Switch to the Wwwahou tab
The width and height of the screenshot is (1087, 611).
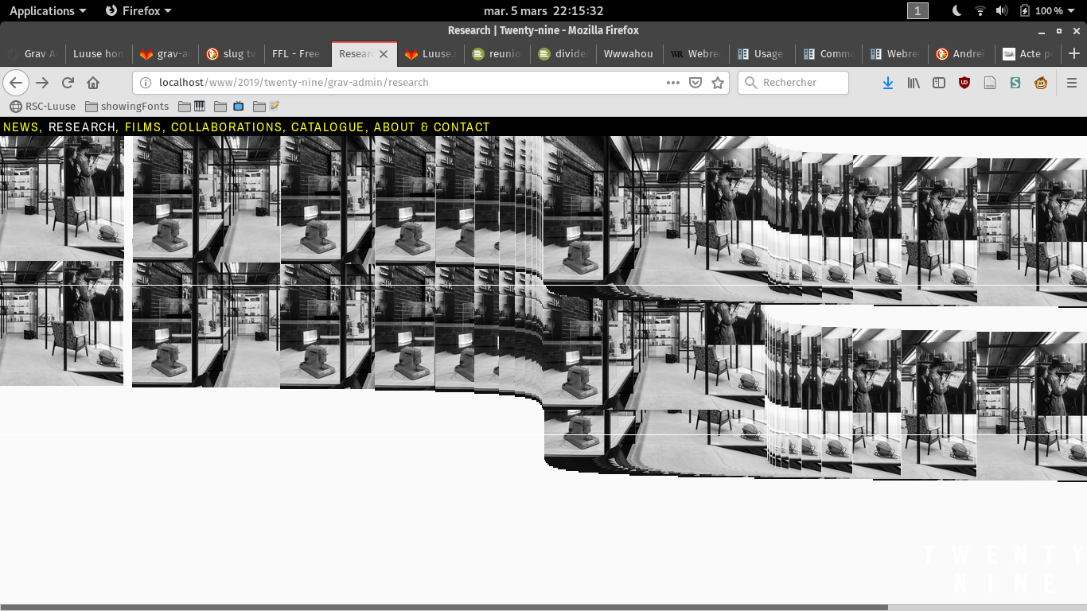point(628,54)
